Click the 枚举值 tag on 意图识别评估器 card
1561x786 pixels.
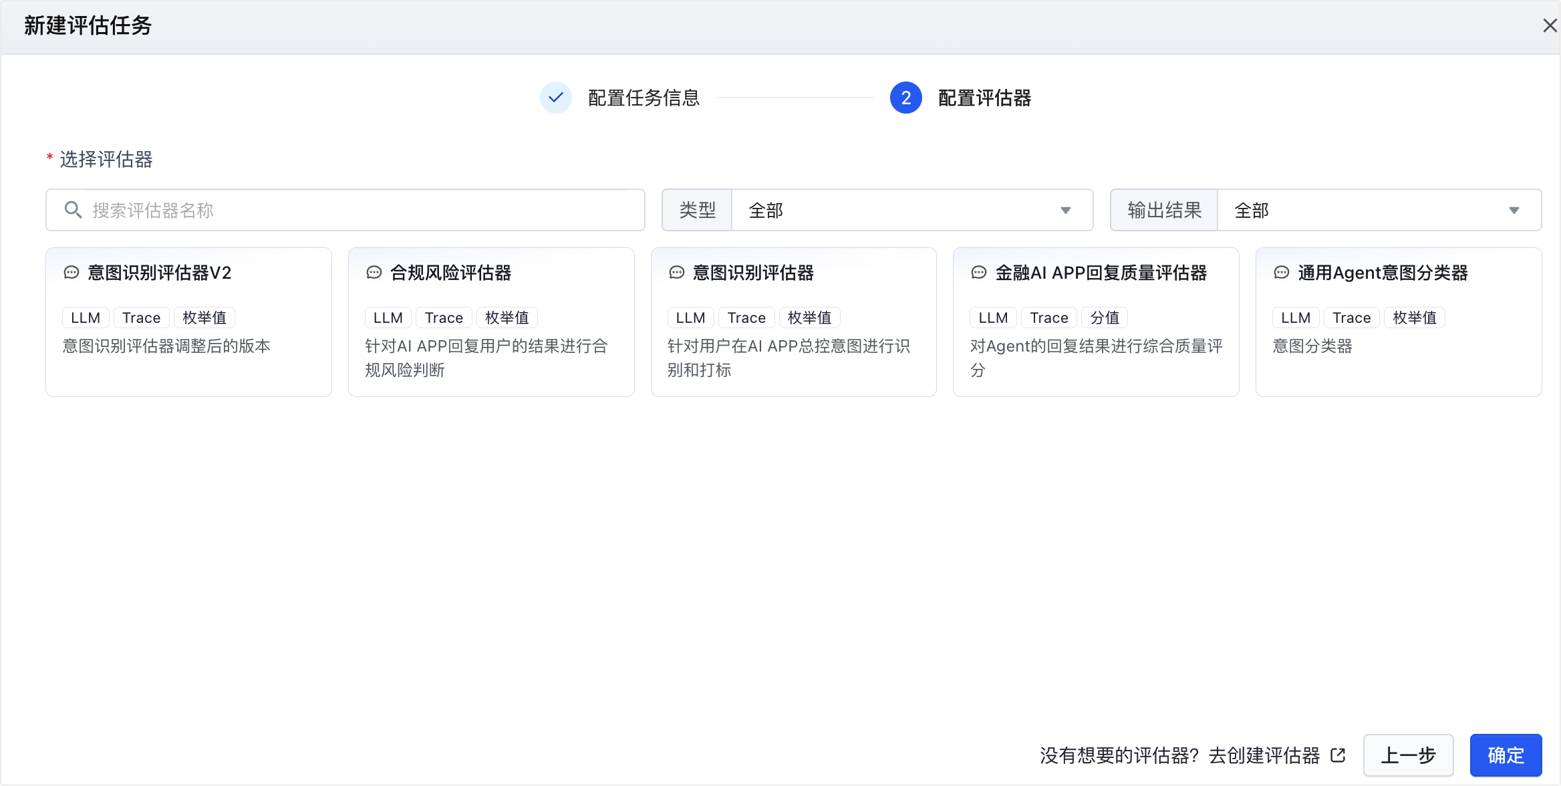(810, 317)
